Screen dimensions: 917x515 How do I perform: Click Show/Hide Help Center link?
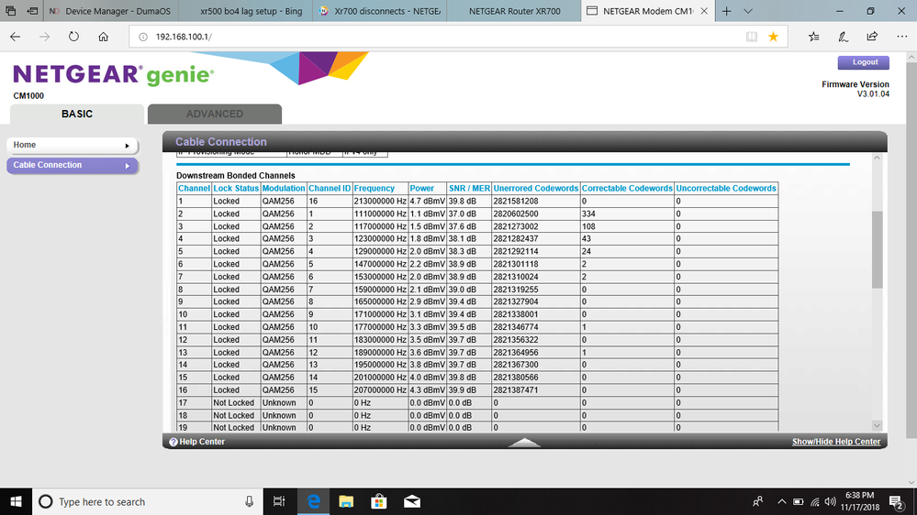coord(835,442)
